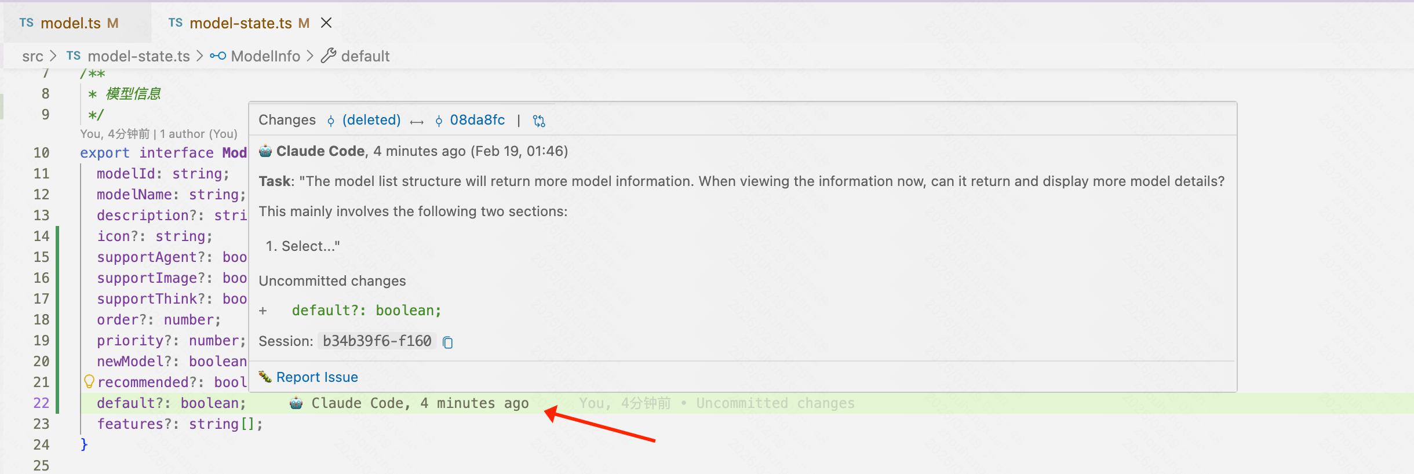Open the default breadcrumb property
This screenshot has width=1414, height=474.
365,56
